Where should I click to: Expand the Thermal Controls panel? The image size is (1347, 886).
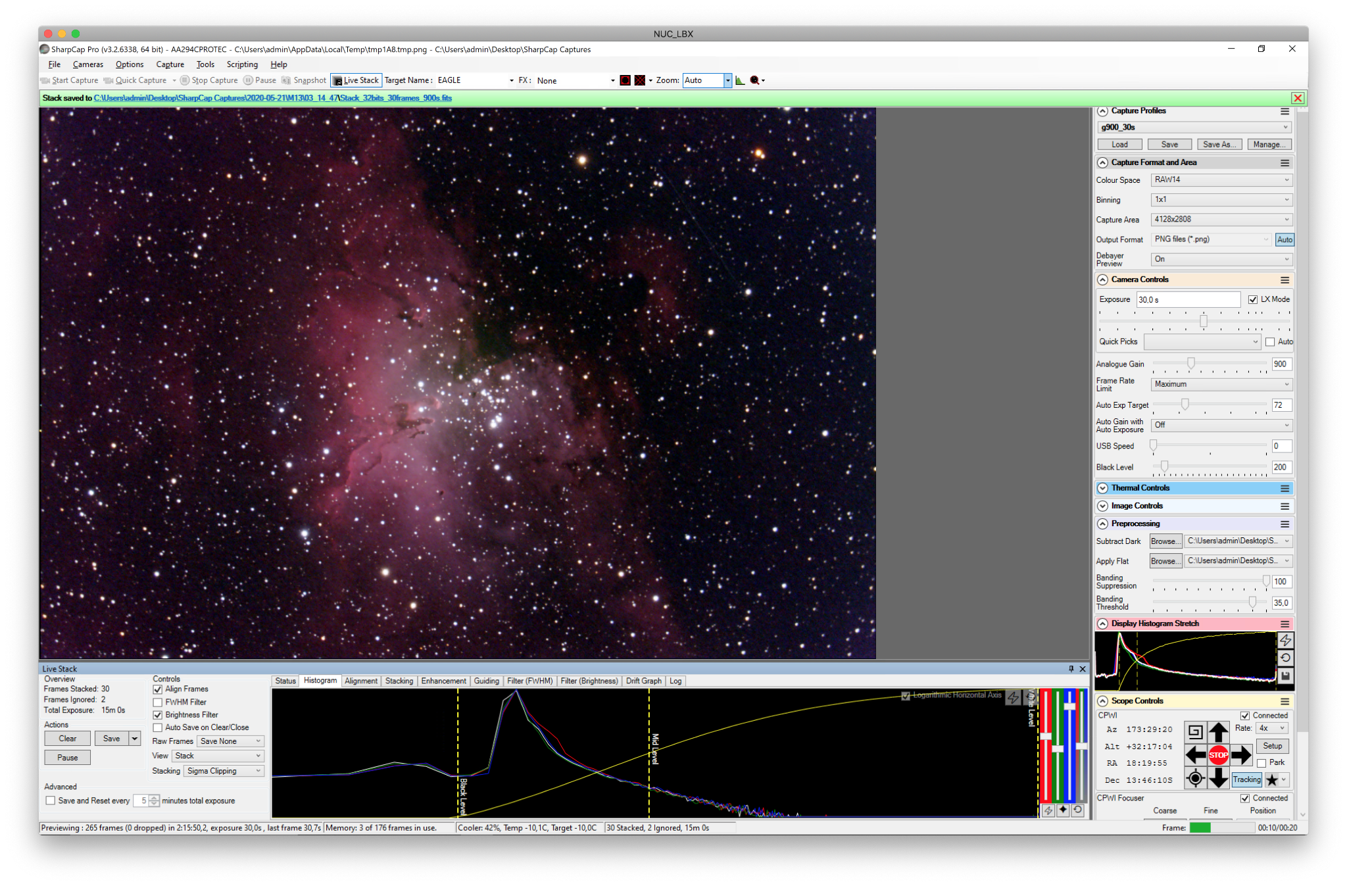tap(1194, 488)
